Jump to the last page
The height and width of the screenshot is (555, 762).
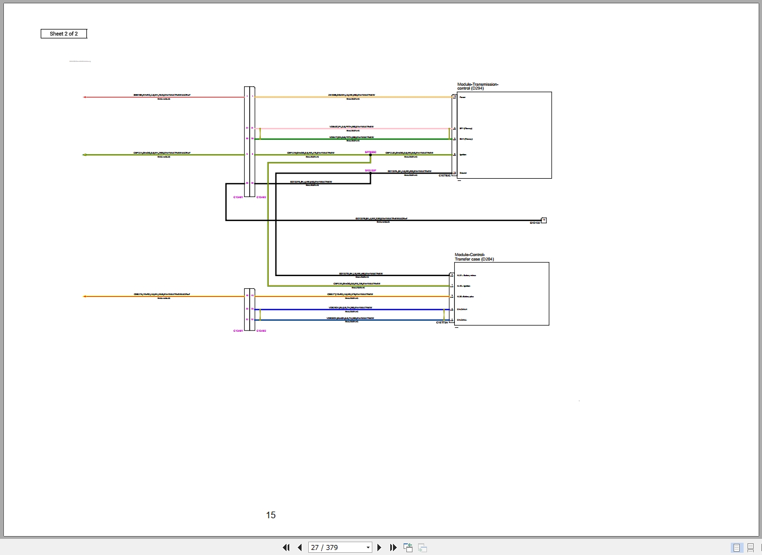(x=393, y=547)
